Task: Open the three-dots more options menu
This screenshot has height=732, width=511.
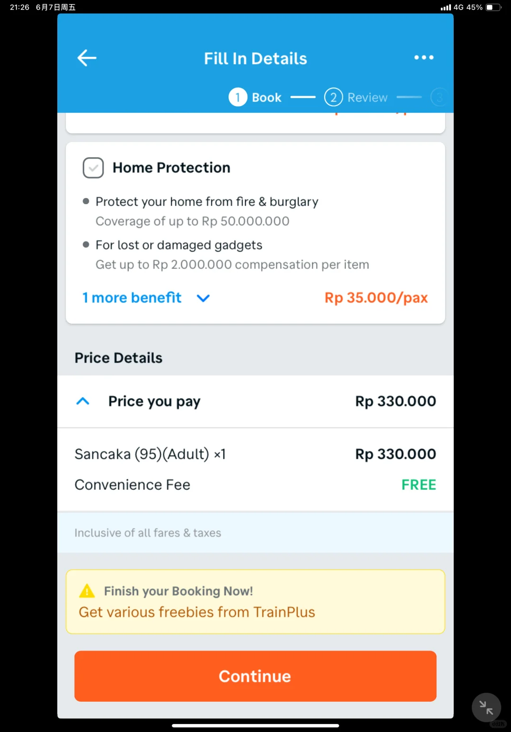Action: [424, 57]
